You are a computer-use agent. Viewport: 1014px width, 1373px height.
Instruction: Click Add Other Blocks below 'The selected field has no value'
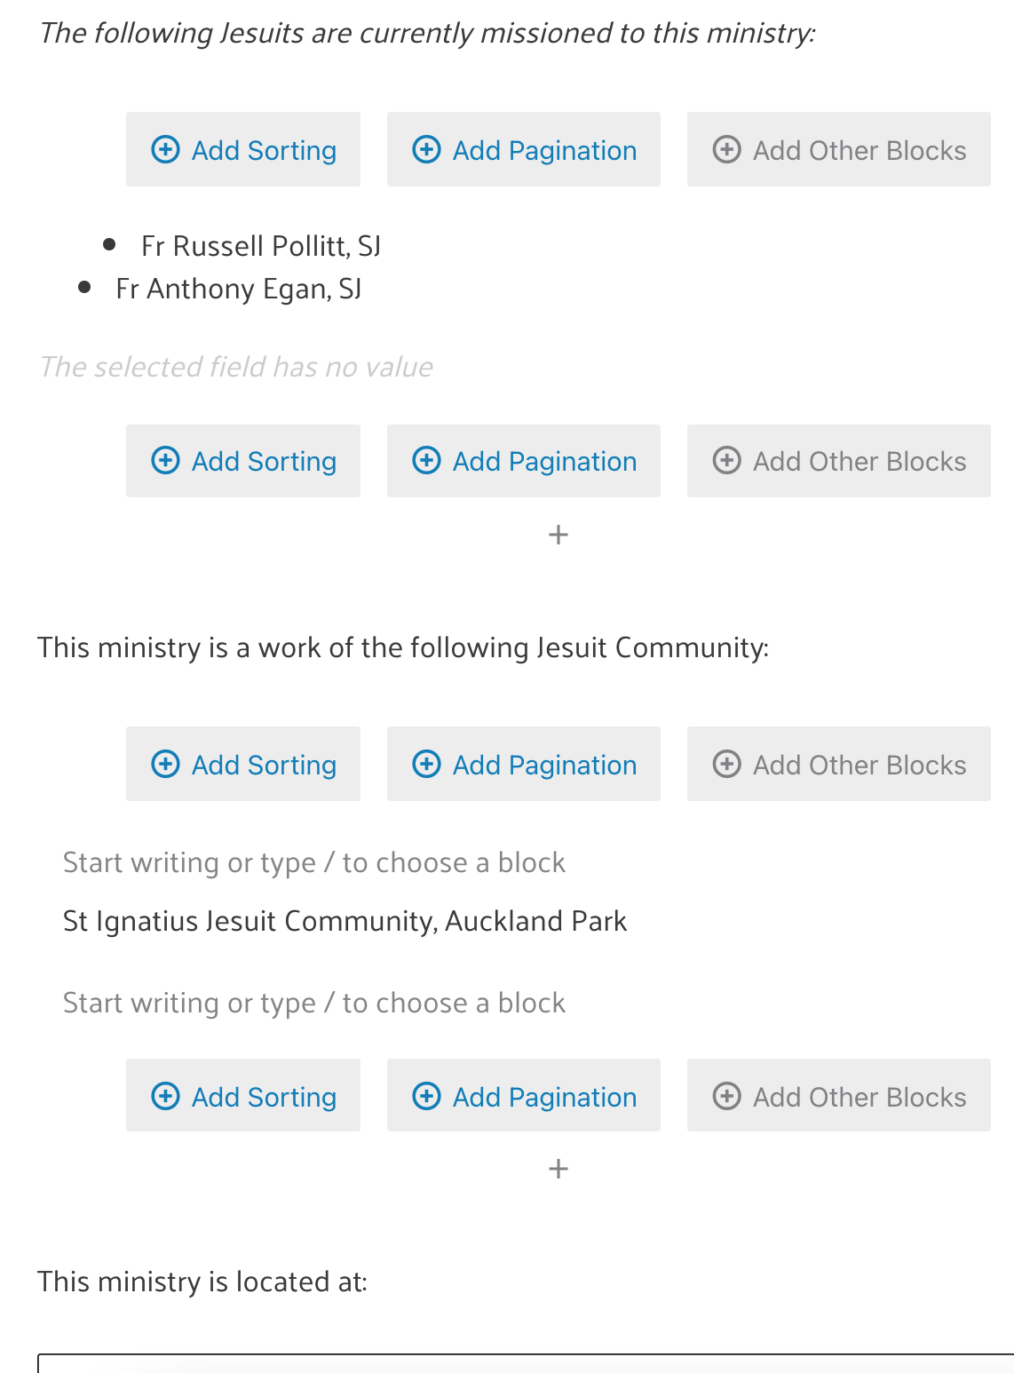tap(839, 461)
